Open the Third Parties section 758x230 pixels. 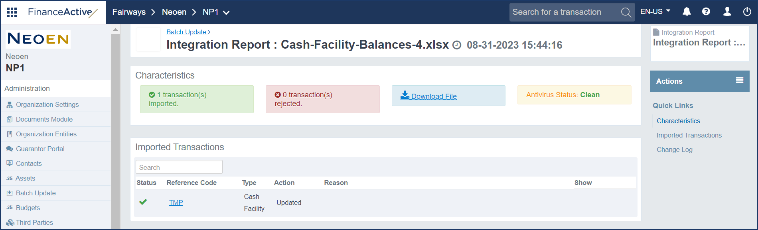pos(34,222)
